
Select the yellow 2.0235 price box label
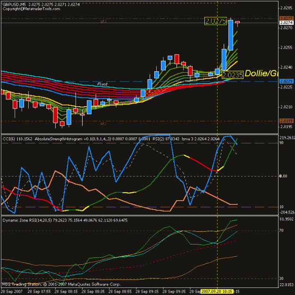(233, 75)
